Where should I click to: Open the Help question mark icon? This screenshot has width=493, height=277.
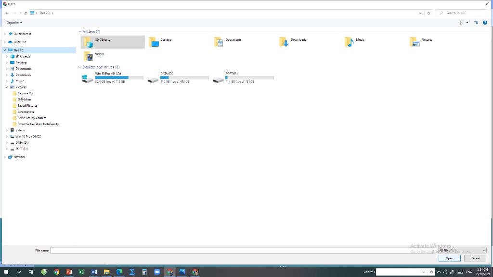point(485,23)
